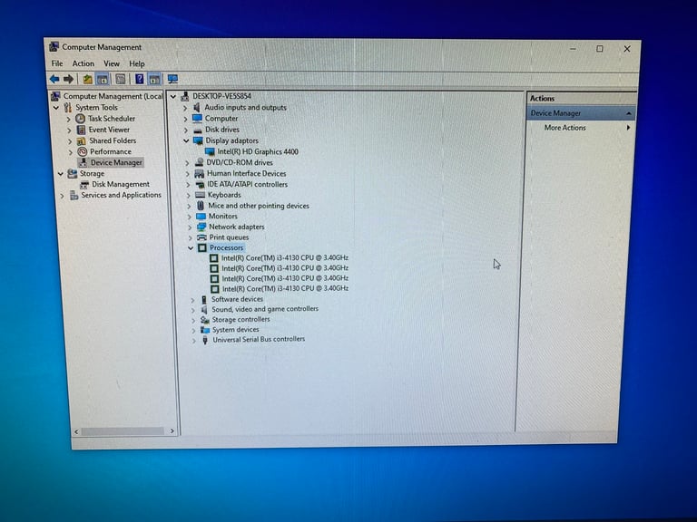Expand the Software devices category
Viewport: 697px width, 522px height.
192,300
